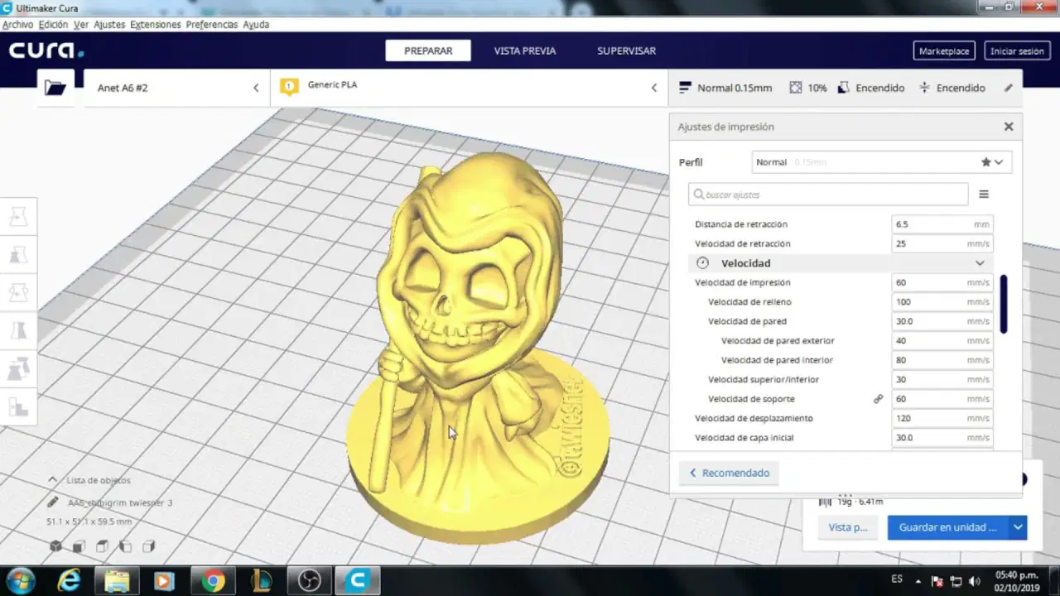Open Per Model Settings tool
The height and width of the screenshot is (596, 1060).
click(x=17, y=368)
